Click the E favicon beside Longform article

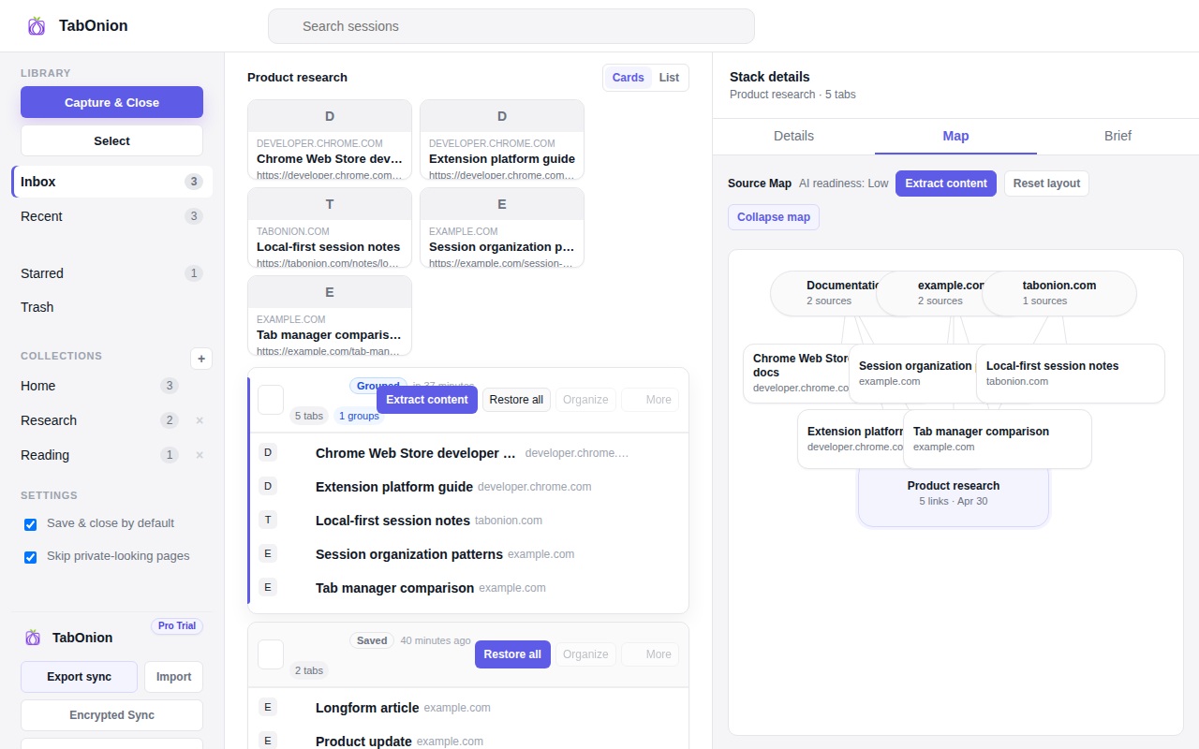268,707
